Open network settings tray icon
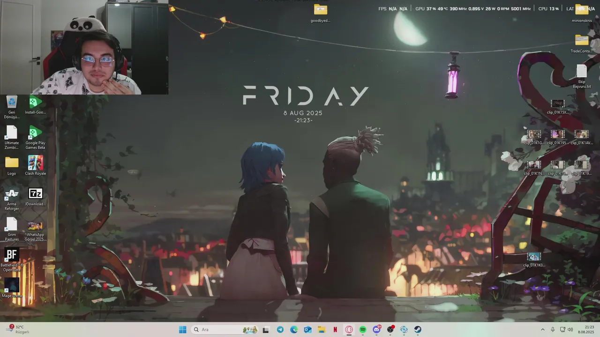This screenshot has height=337, width=600. 562,330
